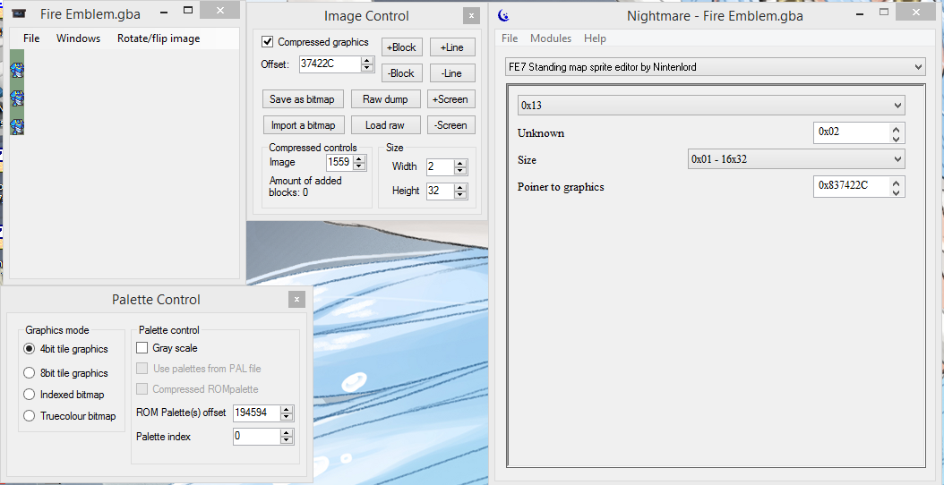
Task: Increase the Height value
Action: [460, 188]
